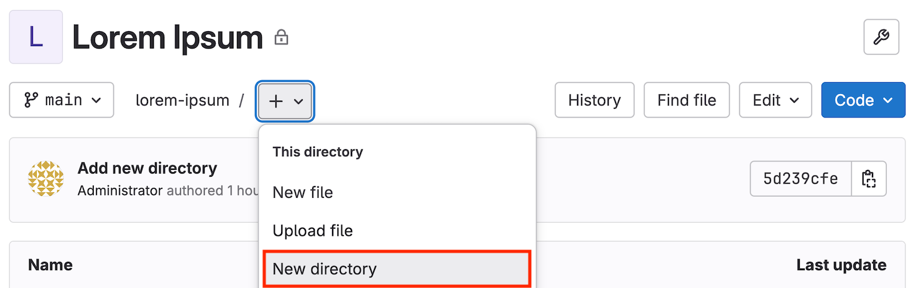This screenshot has width=908, height=288.
Task: Choose Upload file from the menu
Action: (x=312, y=231)
